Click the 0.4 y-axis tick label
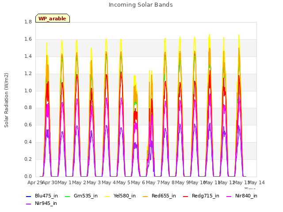The height and width of the screenshot is (212, 283). (x=28, y=142)
